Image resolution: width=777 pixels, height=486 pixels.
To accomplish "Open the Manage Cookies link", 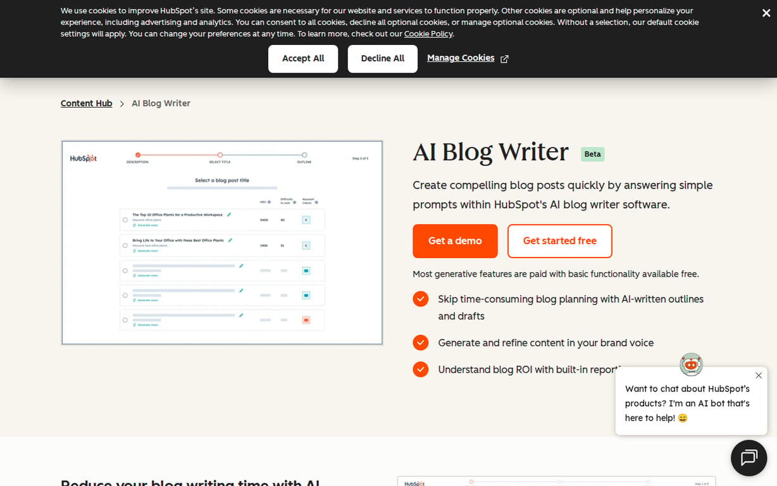I will click(x=461, y=58).
